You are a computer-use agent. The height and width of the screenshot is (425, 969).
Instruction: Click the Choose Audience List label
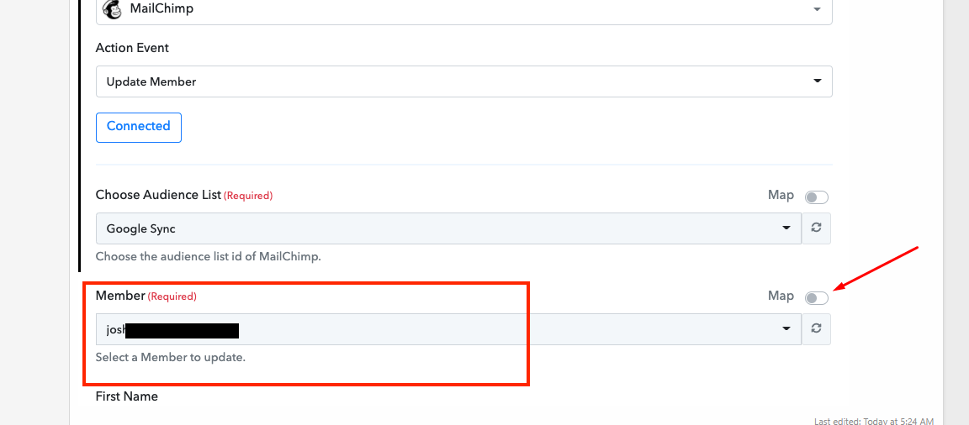tap(158, 195)
